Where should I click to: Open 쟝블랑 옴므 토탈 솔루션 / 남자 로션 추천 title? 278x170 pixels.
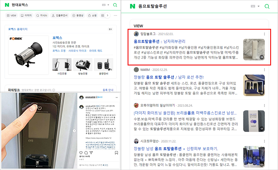(169, 77)
